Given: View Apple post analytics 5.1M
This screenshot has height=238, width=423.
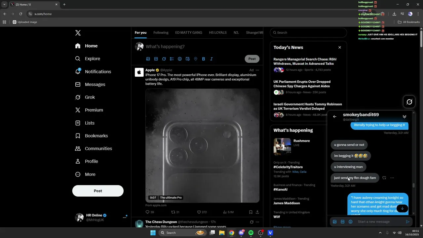Looking at the screenshot, I should (228, 212).
